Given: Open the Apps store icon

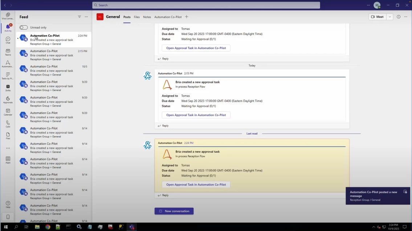Looking at the screenshot, I should (8, 160).
